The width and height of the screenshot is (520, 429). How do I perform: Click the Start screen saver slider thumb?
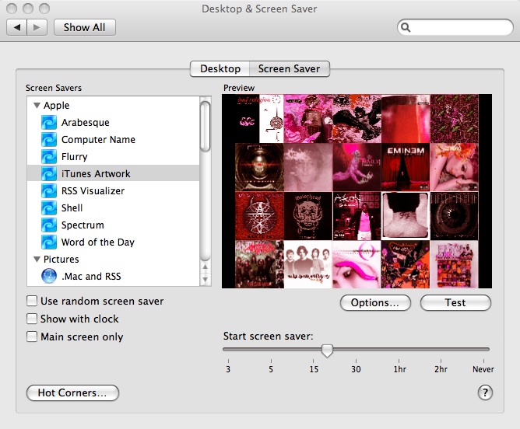(327, 351)
